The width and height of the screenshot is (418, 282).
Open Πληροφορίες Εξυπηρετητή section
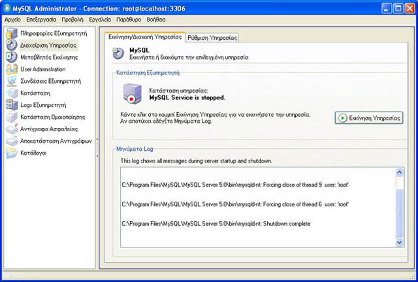click(54, 33)
